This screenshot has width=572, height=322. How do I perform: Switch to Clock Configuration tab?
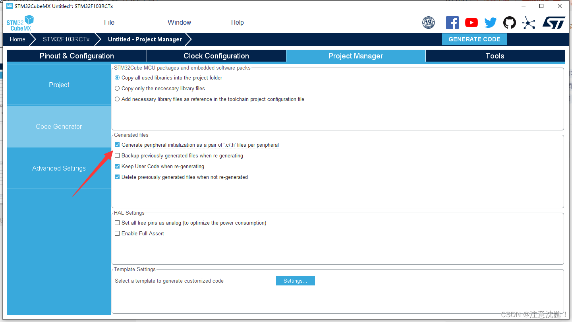(216, 56)
